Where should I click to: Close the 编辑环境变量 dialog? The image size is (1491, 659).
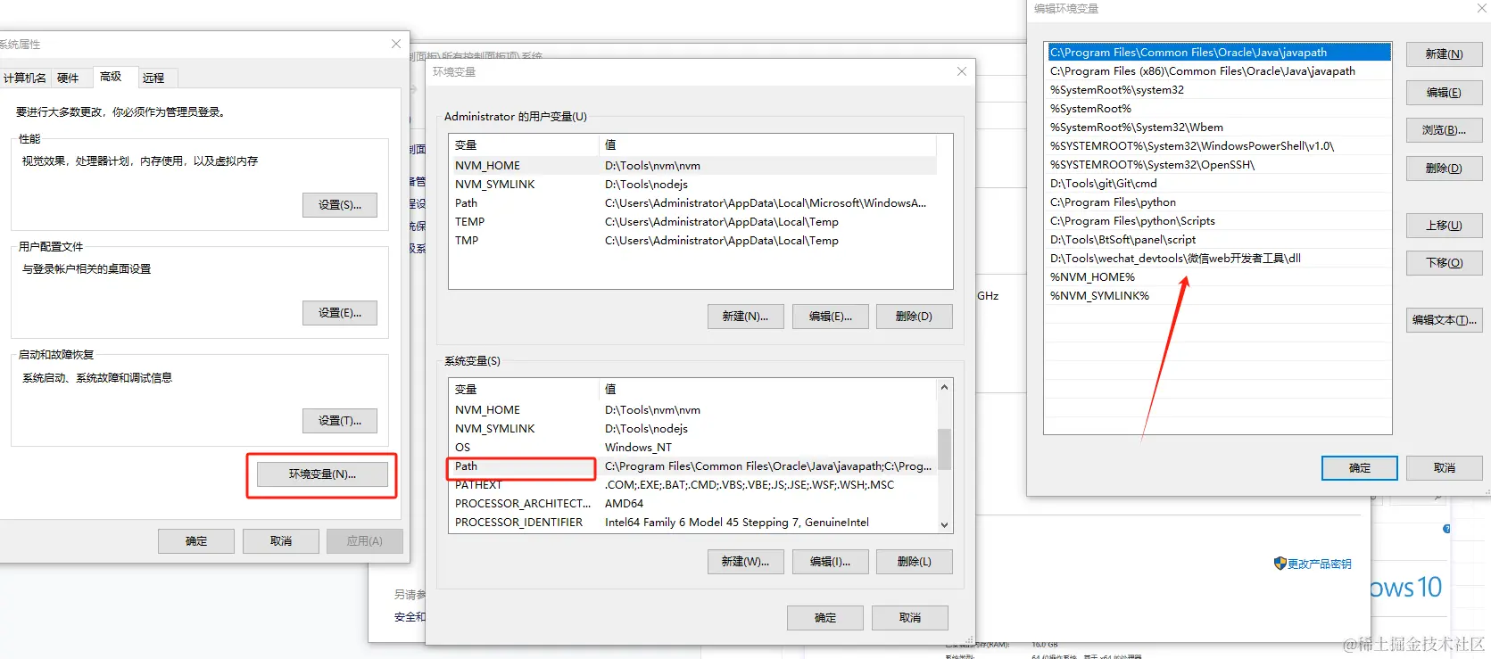point(1482,8)
